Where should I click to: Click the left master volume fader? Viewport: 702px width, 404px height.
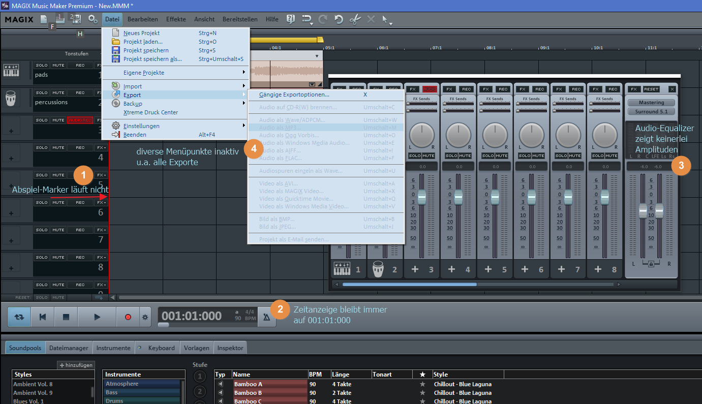tap(643, 210)
